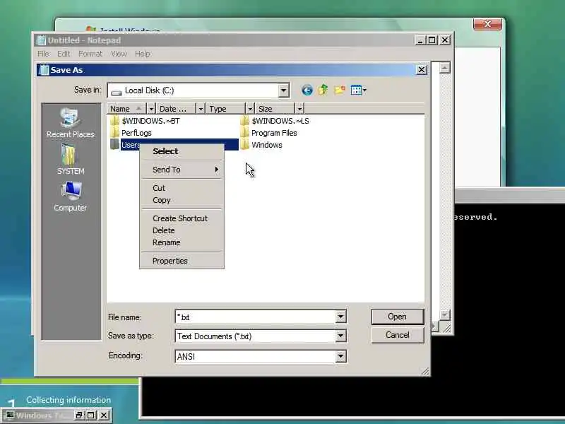Create a new folder icon
This screenshot has width=565, height=424.
[x=340, y=90]
